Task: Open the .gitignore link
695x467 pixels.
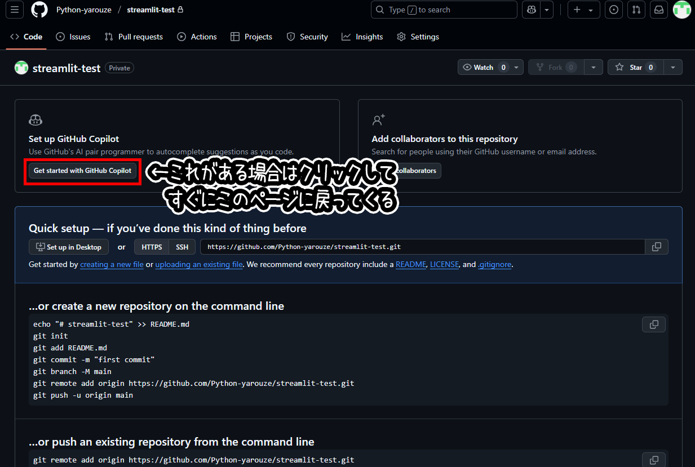Action: point(494,264)
